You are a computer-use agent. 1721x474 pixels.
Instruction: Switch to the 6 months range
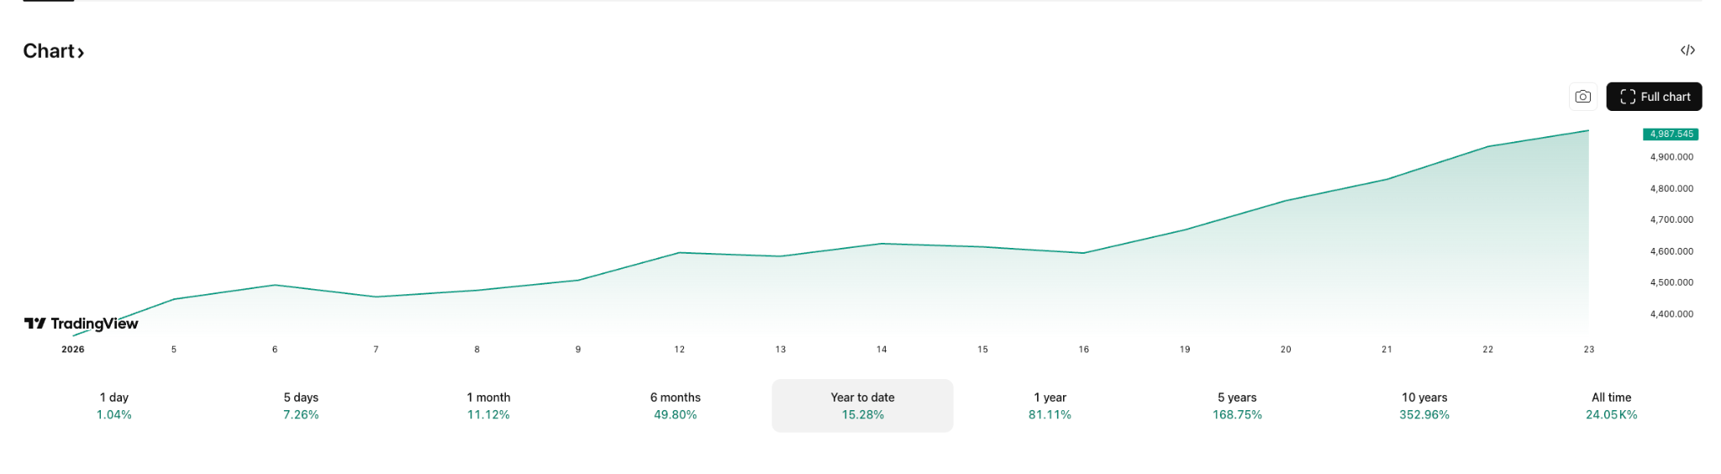[x=676, y=406]
